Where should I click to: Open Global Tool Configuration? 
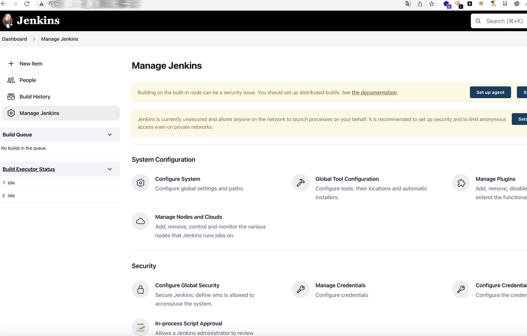347,179
